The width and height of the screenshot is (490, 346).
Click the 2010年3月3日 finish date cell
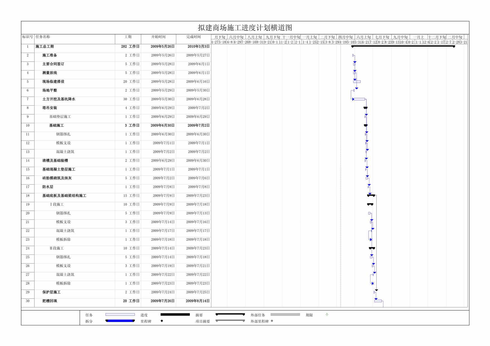point(198,47)
